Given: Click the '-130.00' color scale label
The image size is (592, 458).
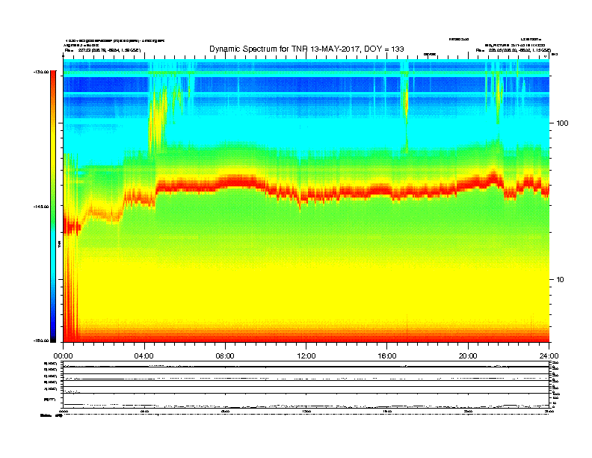Looking at the screenshot, I should 41,72.
